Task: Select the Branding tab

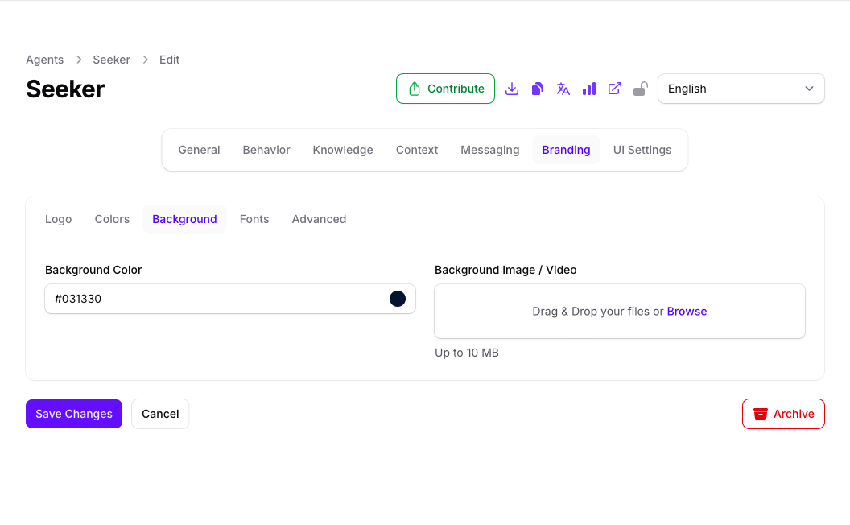Action: tap(566, 151)
